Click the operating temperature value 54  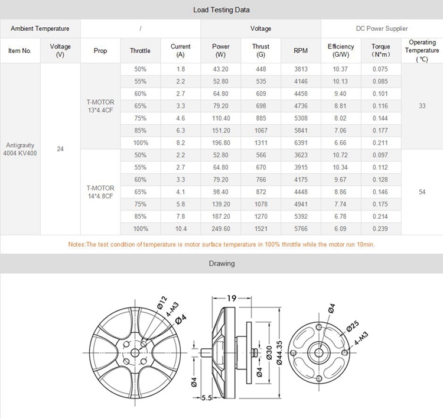422,192
